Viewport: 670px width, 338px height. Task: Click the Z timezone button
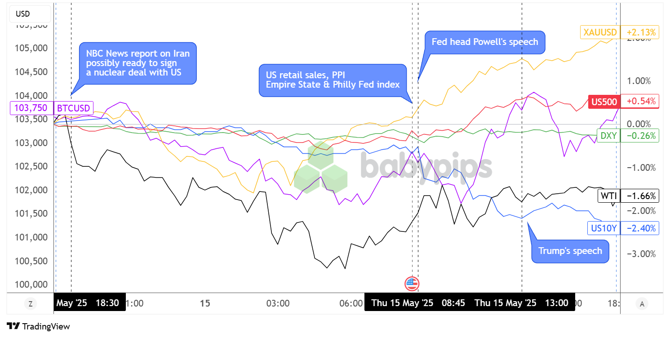31,304
